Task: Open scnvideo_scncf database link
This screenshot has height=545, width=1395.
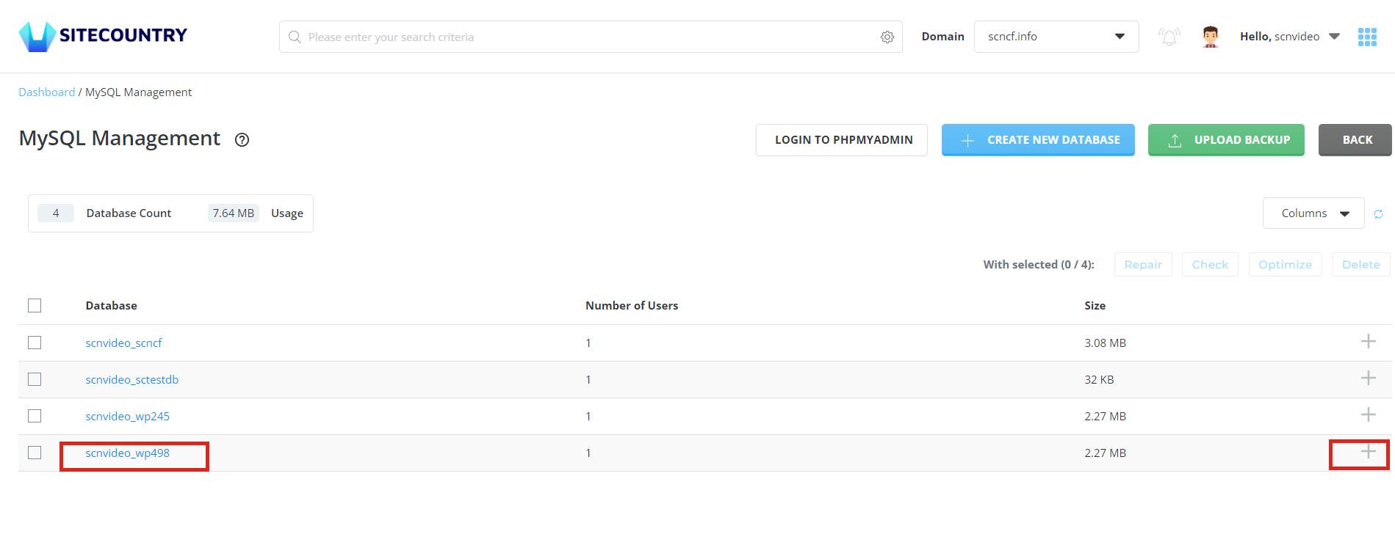Action: [x=123, y=343]
